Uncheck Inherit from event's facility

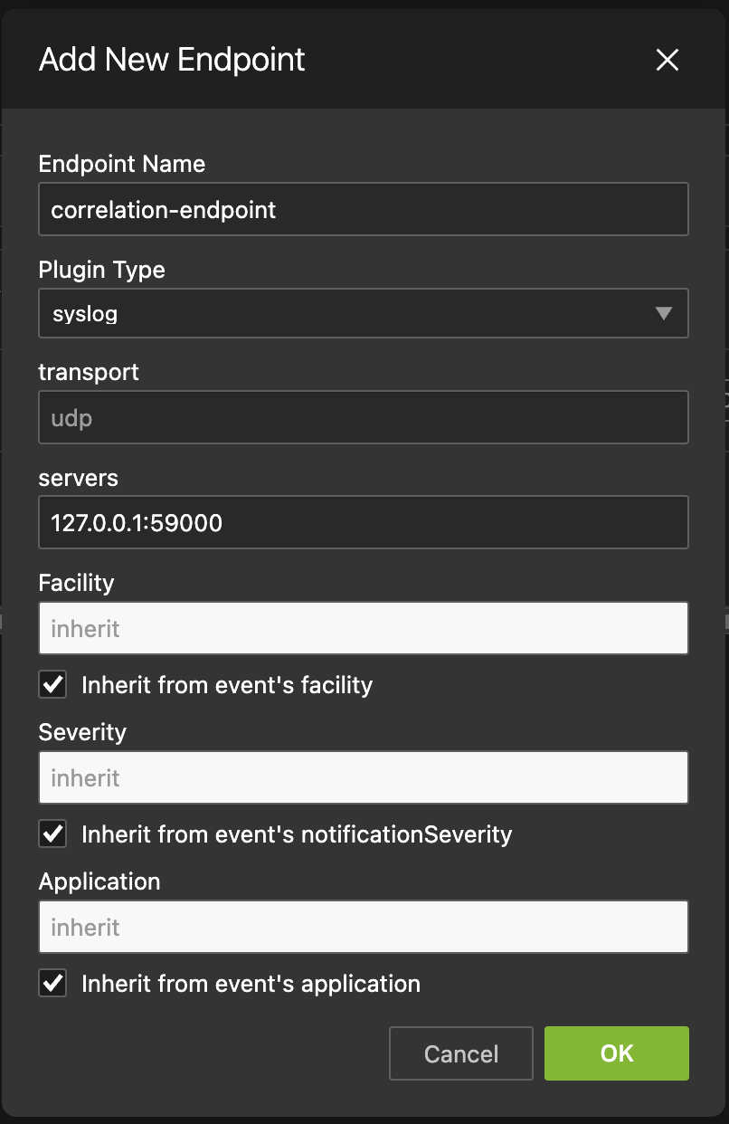pos(52,685)
